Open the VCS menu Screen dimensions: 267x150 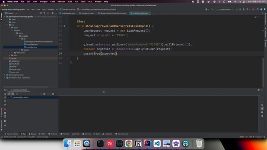pos(90,2)
